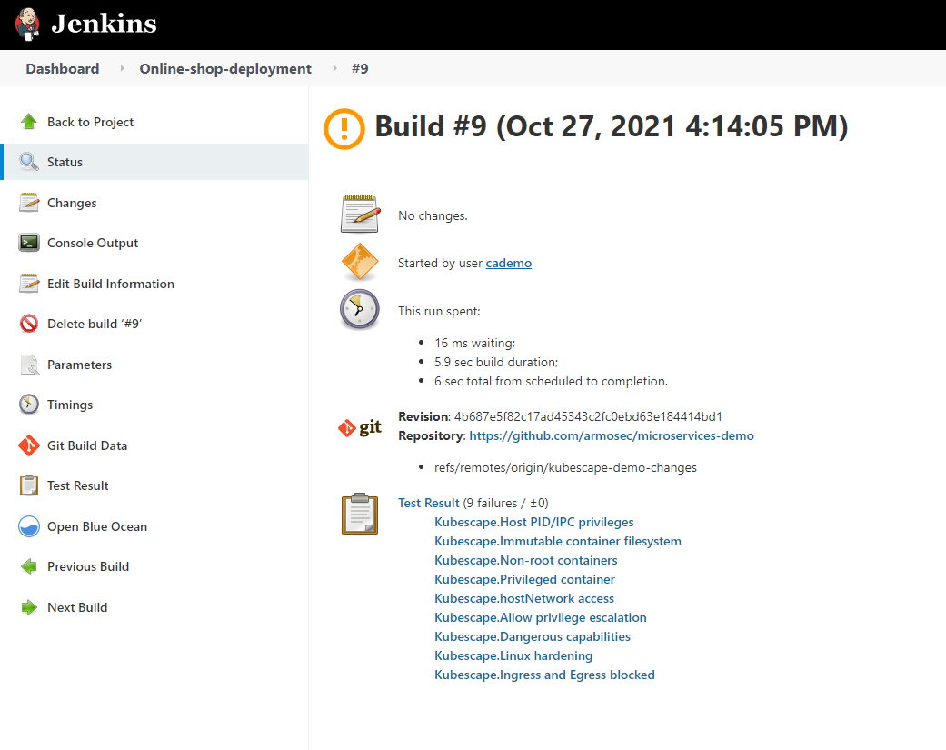Select the Status sidebar item
Screen dimensions: 946x750
(155, 162)
